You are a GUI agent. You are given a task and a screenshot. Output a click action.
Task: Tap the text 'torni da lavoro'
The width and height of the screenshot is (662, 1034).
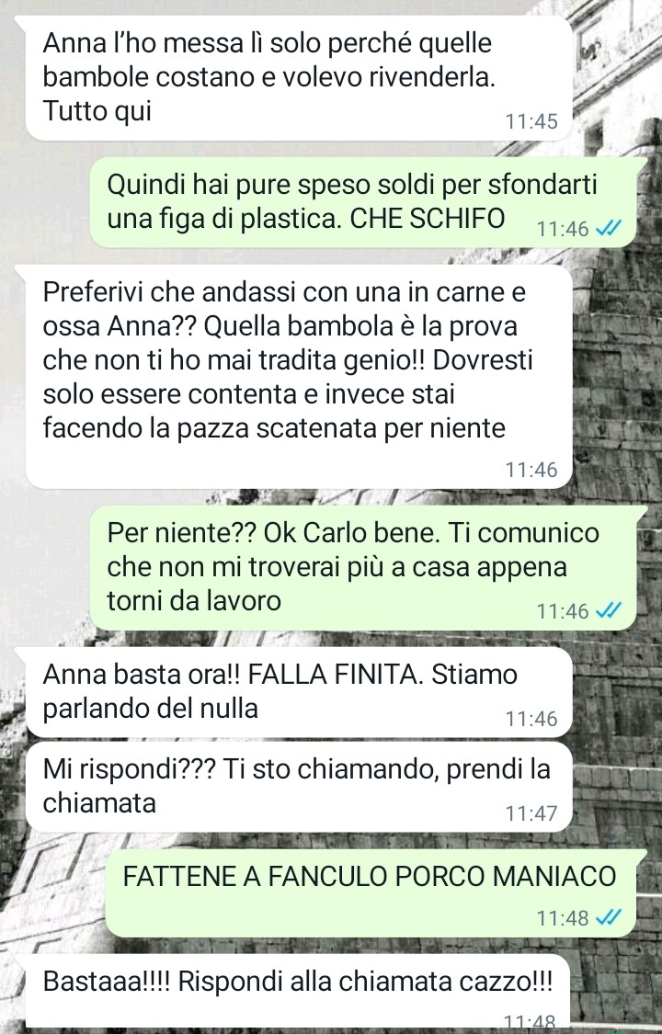coord(194,601)
